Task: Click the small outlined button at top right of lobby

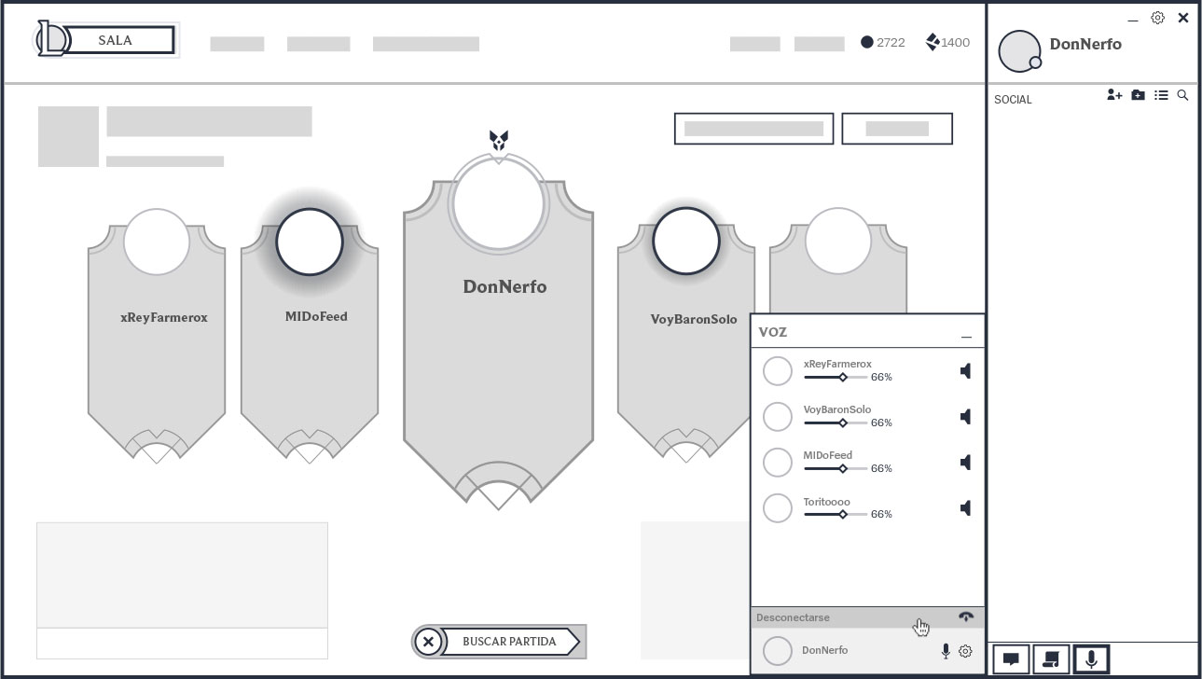Action: 897,129
